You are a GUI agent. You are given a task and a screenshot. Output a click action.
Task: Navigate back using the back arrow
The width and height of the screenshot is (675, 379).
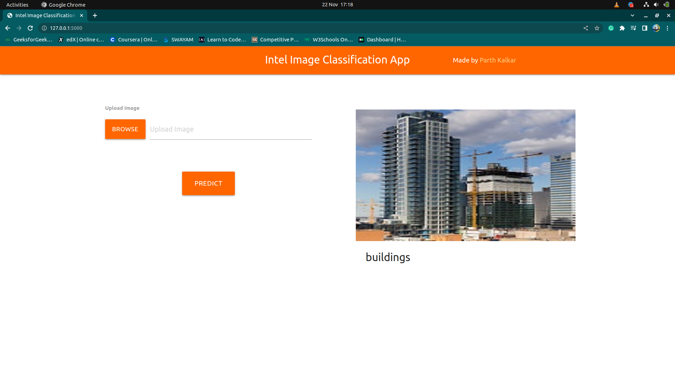(8, 28)
